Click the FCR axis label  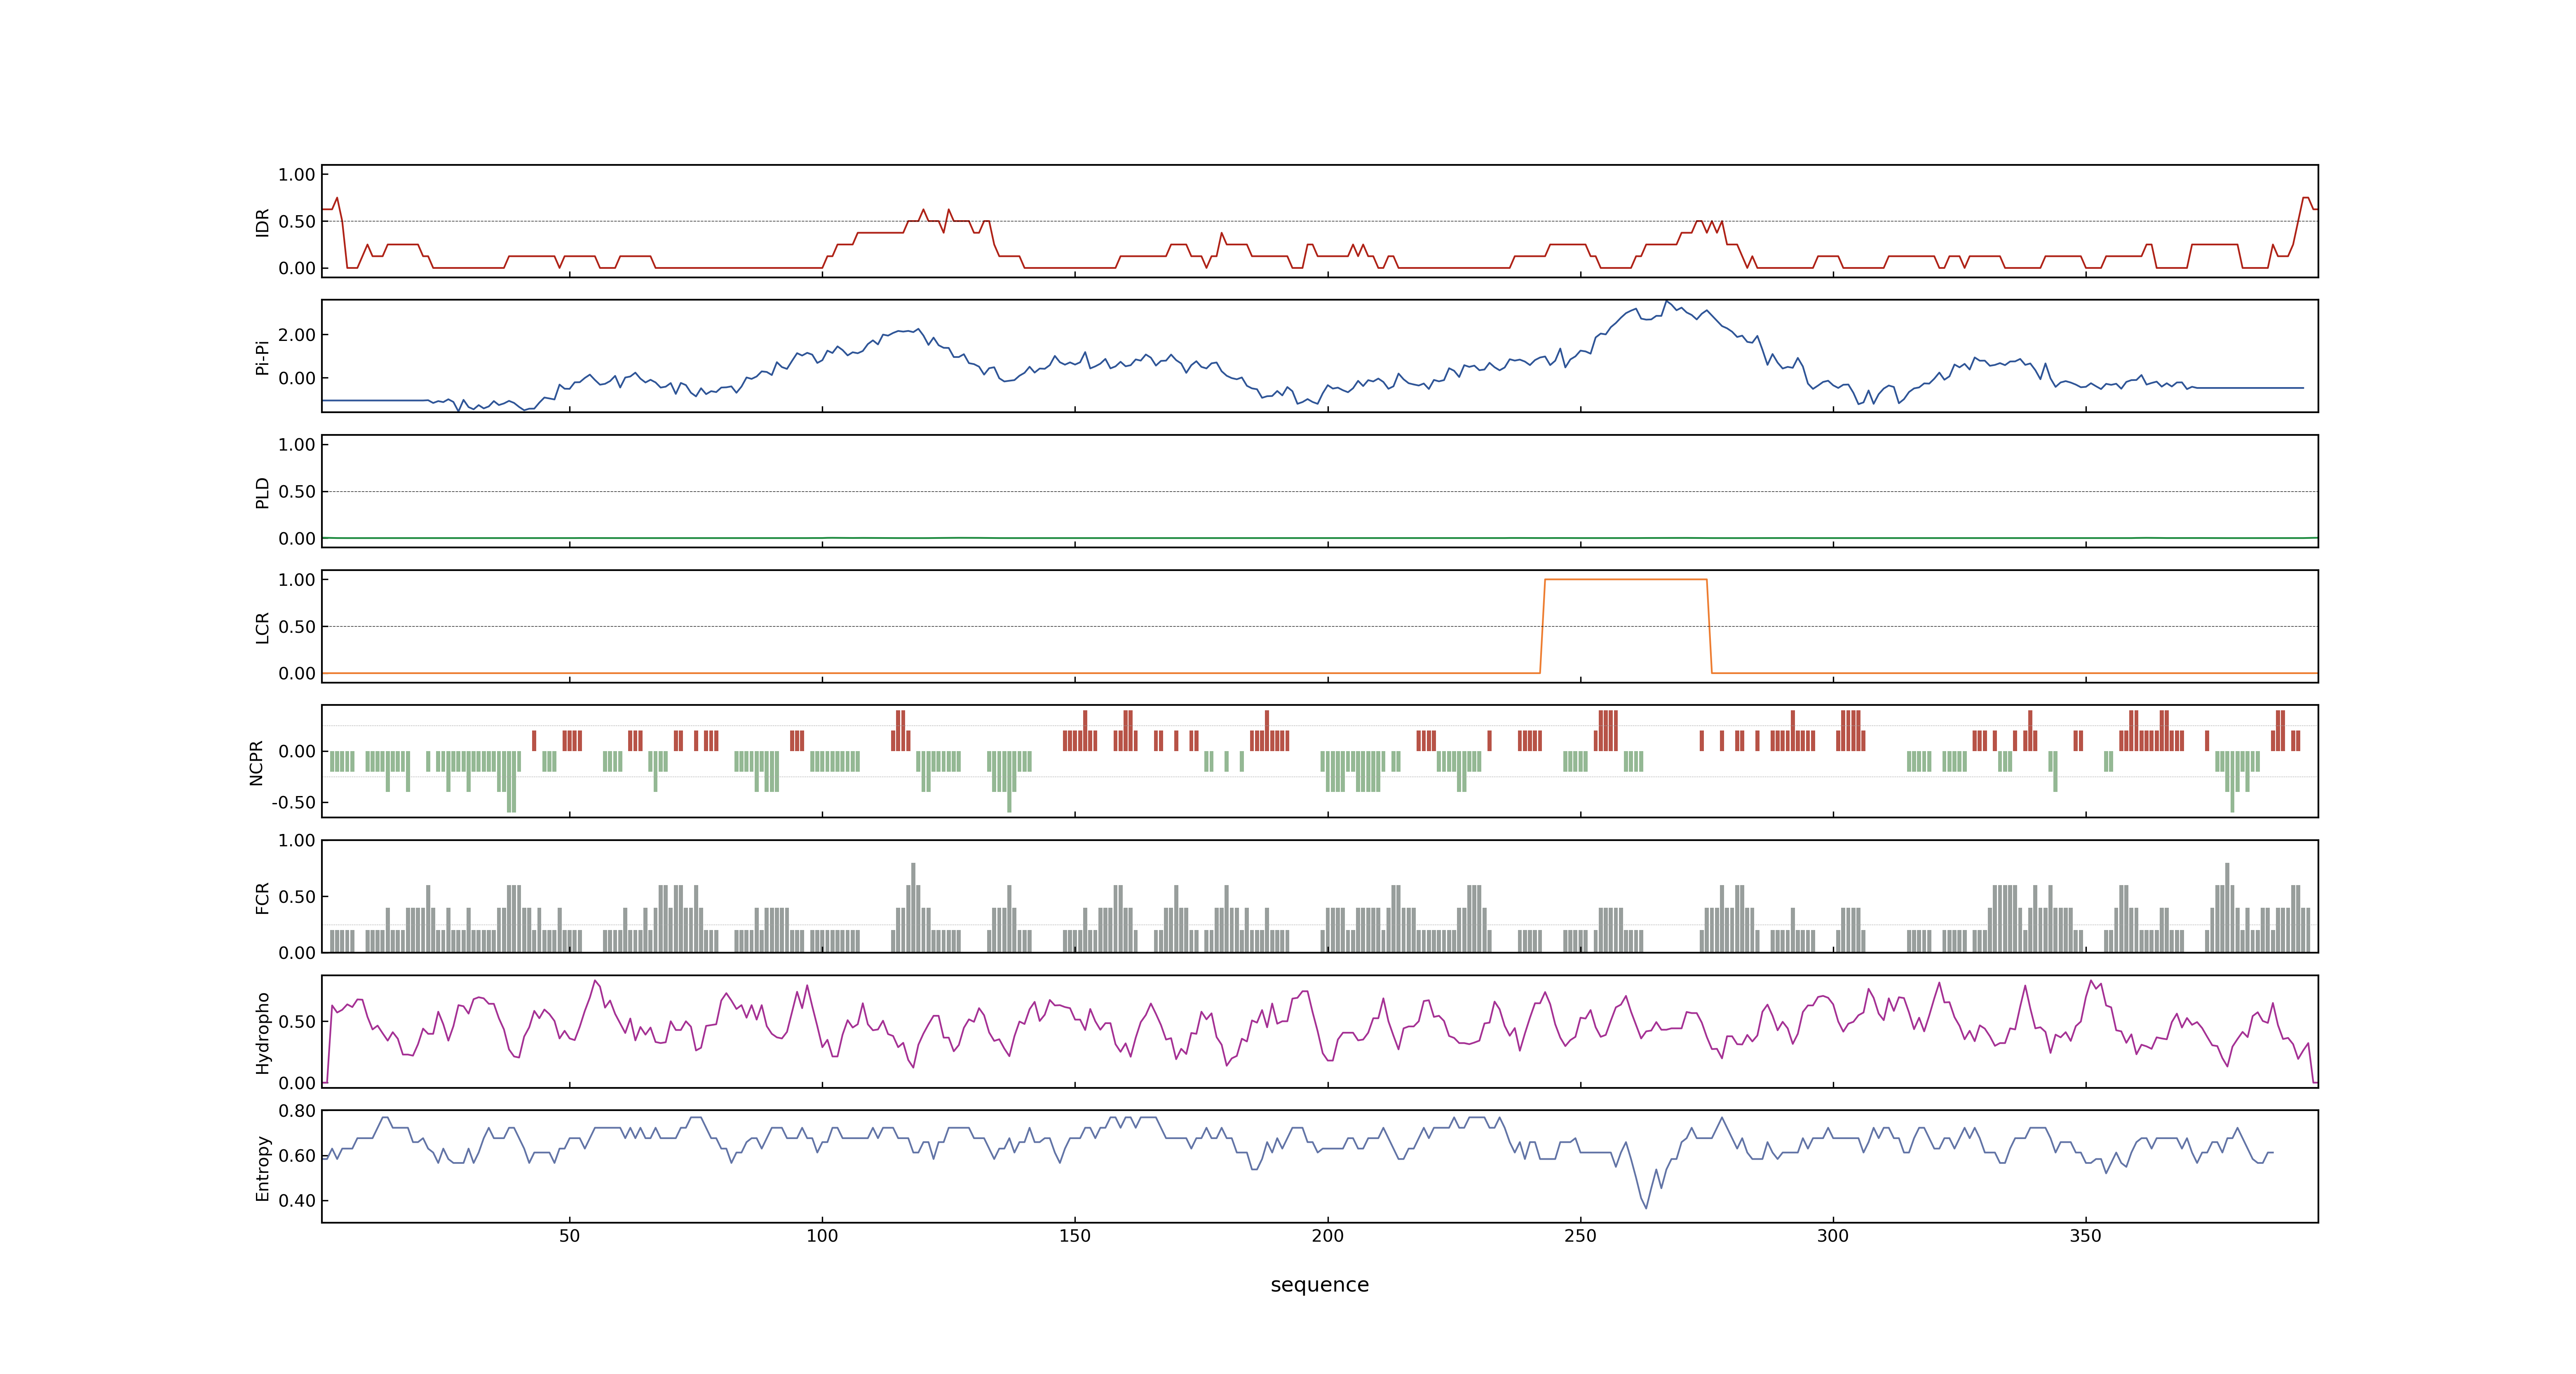(262, 897)
